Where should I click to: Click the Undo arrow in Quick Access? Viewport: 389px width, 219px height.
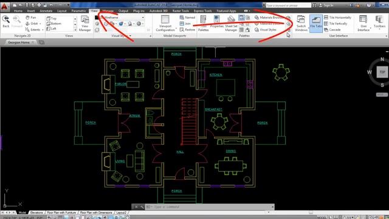(x=51, y=5)
